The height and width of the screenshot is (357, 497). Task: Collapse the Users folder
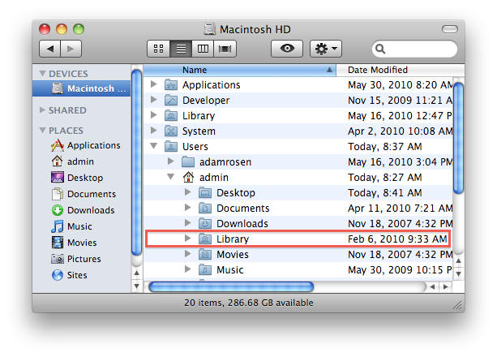[x=155, y=147]
